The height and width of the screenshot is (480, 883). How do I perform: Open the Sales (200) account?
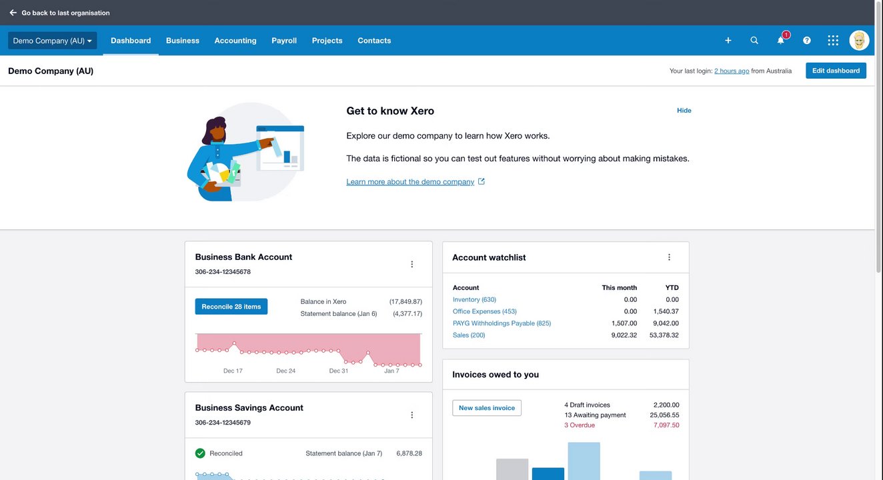pos(469,335)
